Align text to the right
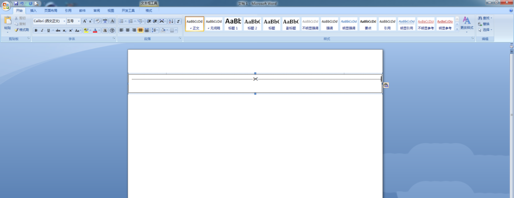 (134, 30)
